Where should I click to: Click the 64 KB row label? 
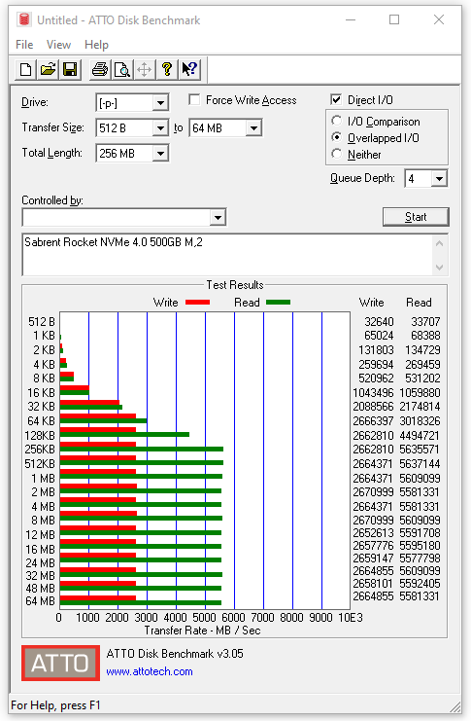42,420
